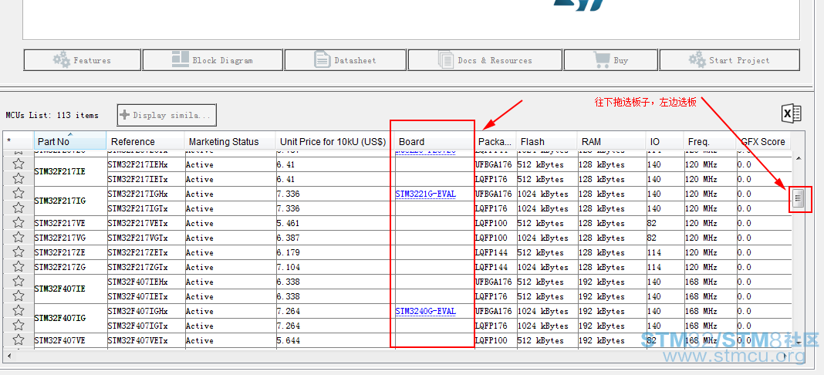Toggle star for STM32F407VEIx

[x=19, y=341]
